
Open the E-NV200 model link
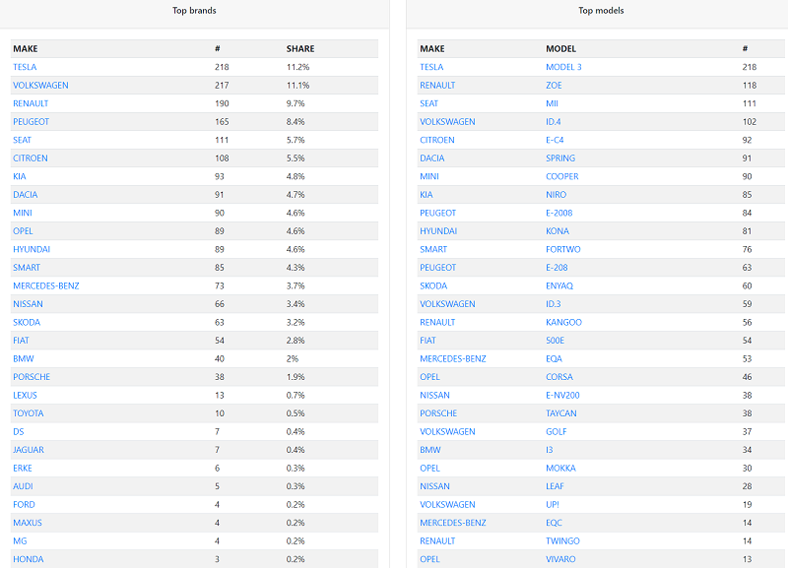562,396
